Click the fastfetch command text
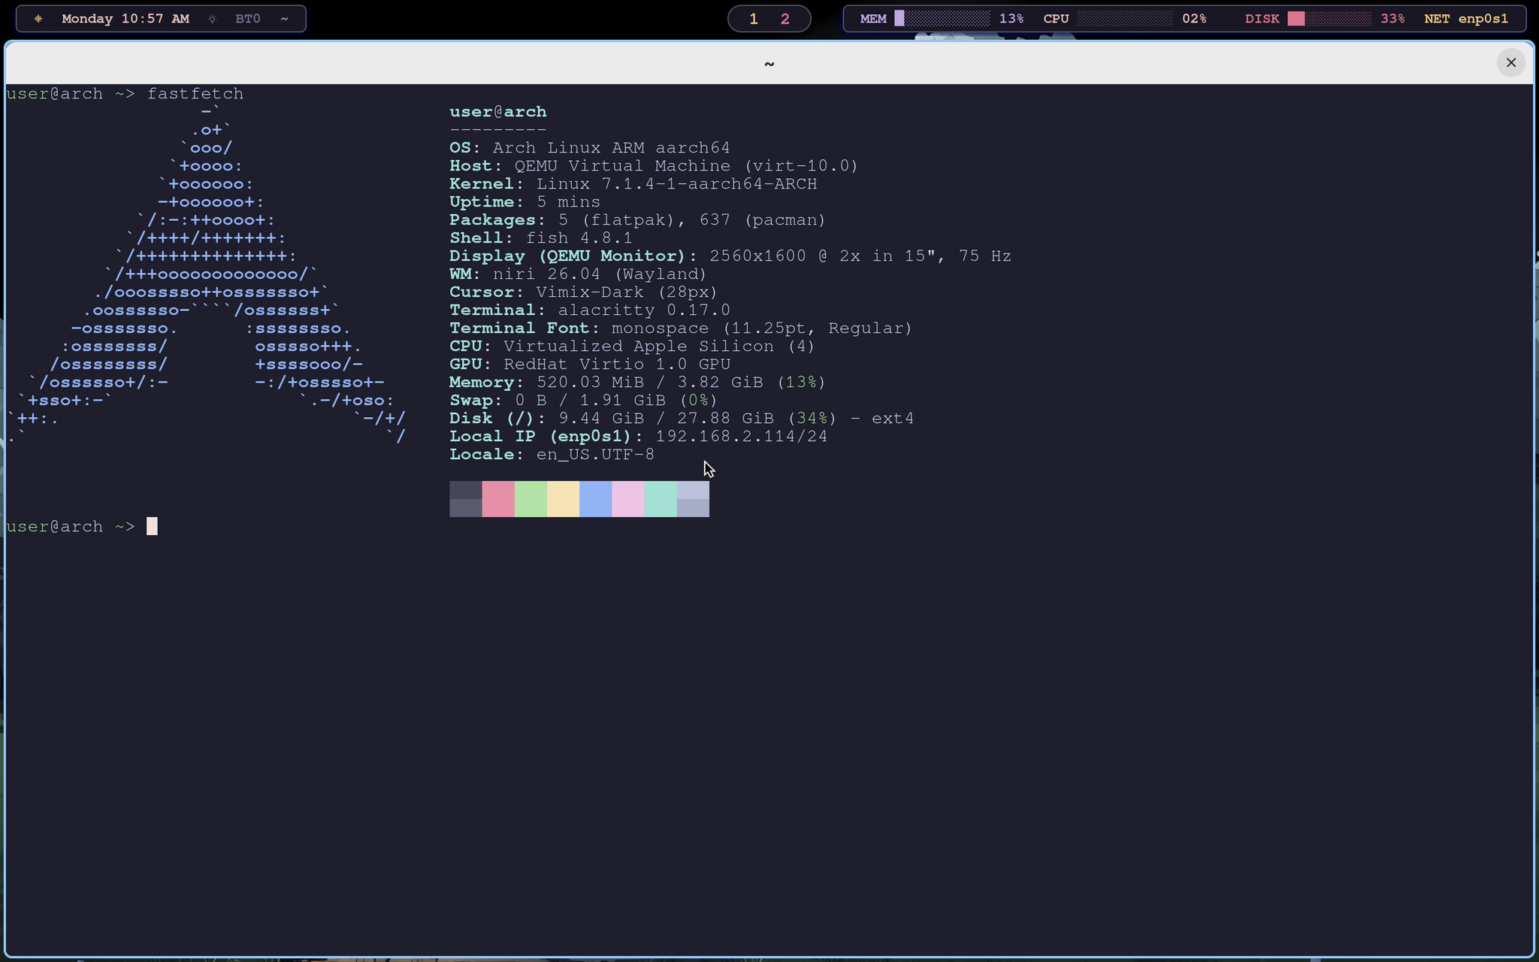The height and width of the screenshot is (962, 1539). 195,94
